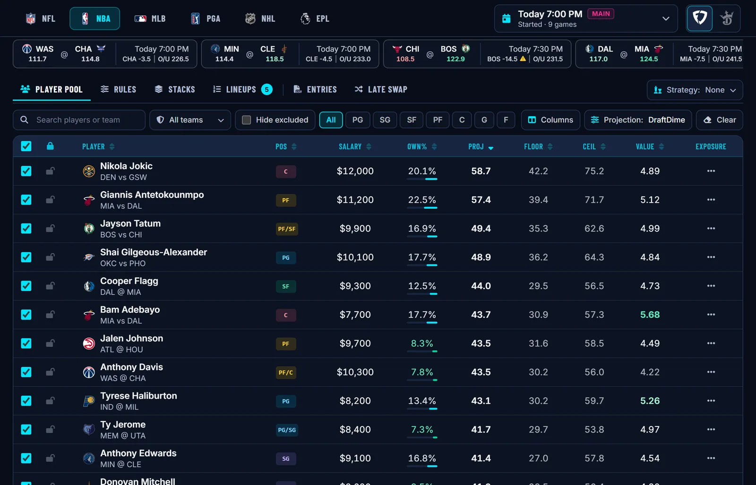This screenshot has width=756, height=485.
Task: Lock Giannis Antetokounmpo with the padlock icon
Action: (x=50, y=200)
